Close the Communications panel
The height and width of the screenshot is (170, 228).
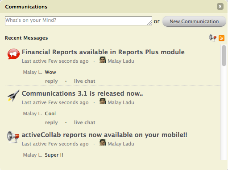[220, 7]
